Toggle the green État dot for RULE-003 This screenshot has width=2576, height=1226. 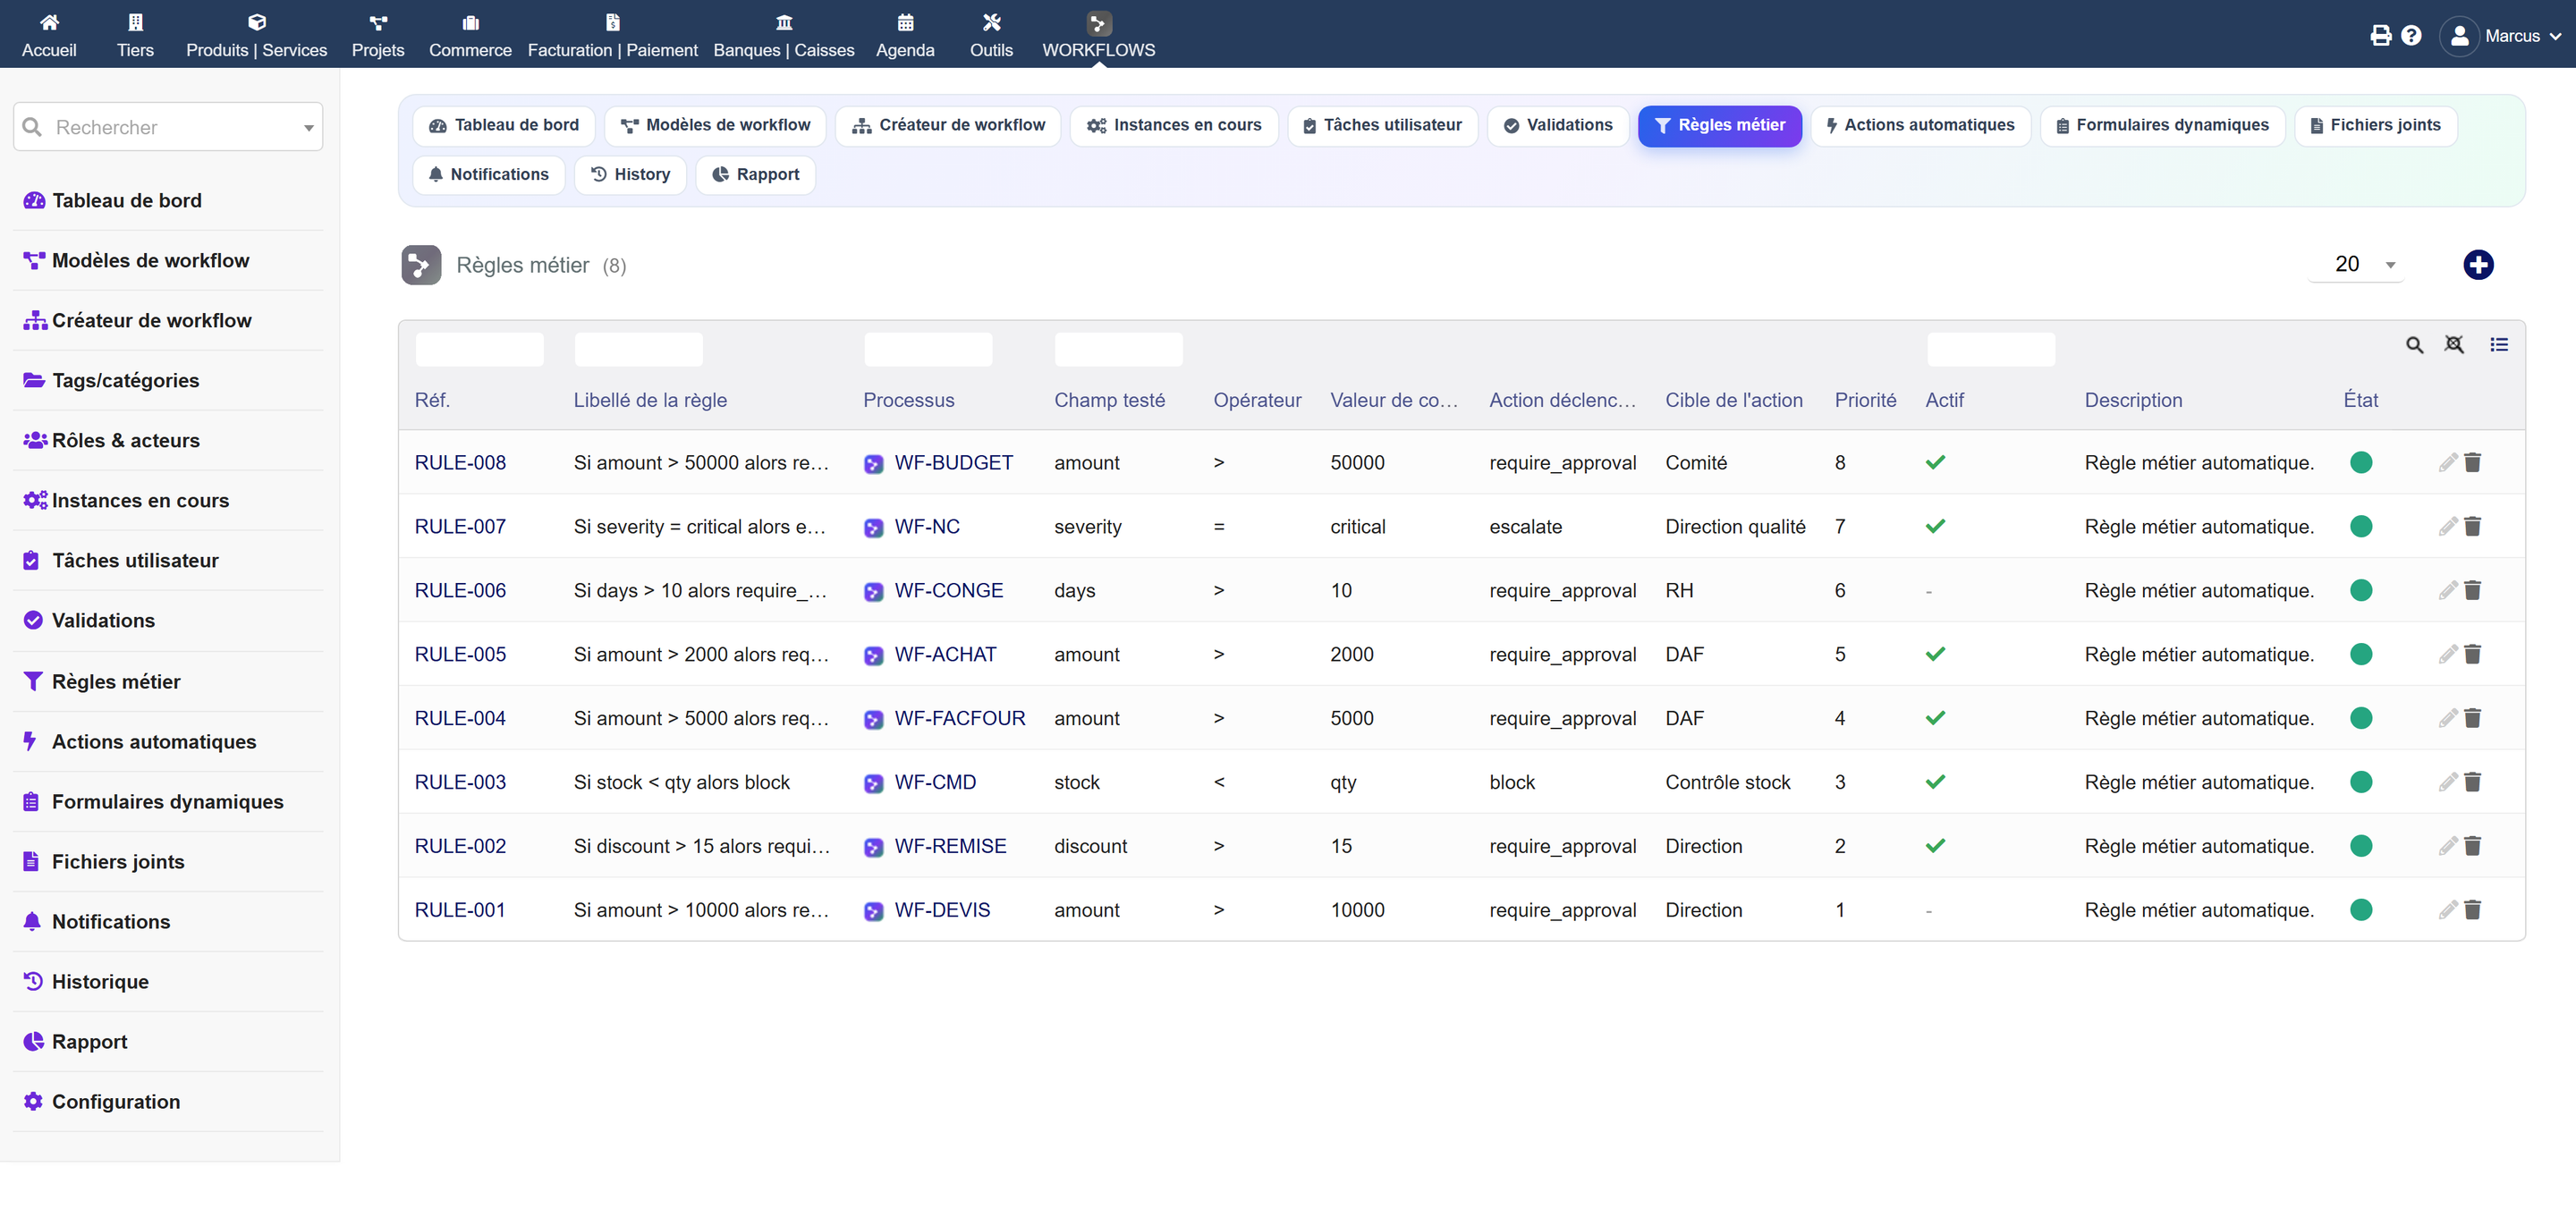tap(2360, 782)
